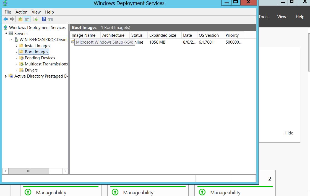Click the tree pane scroll right arrow

[65, 171]
